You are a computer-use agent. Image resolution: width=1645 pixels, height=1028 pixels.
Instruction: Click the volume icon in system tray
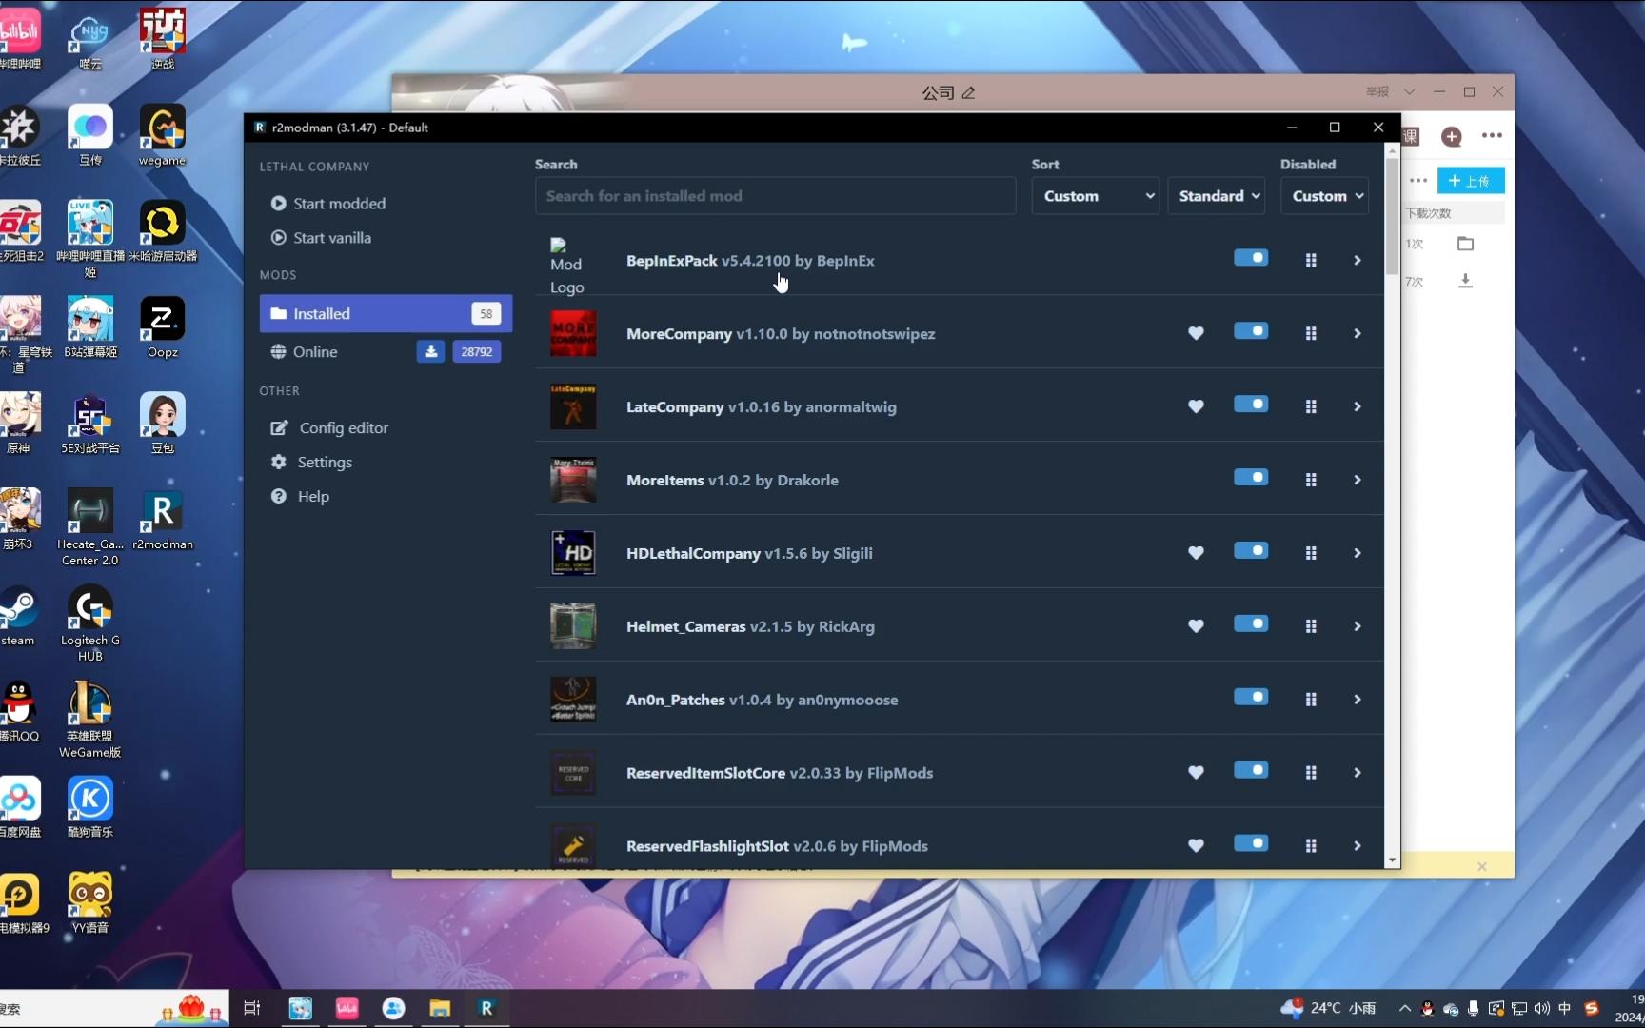pyautogui.click(x=1542, y=1008)
